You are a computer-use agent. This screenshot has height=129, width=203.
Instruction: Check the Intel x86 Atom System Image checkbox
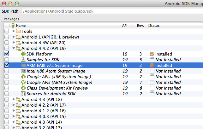click(7, 71)
